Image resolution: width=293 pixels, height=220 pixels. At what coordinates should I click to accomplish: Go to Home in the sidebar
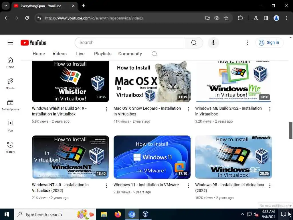[x=10, y=63]
